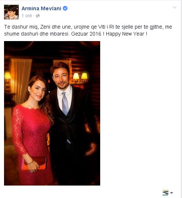Click the red clutch bag in the photo
This screenshot has width=182, height=198.
pos(34,163)
